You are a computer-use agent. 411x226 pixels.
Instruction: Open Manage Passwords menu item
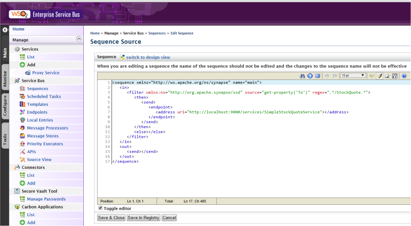(x=46, y=199)
